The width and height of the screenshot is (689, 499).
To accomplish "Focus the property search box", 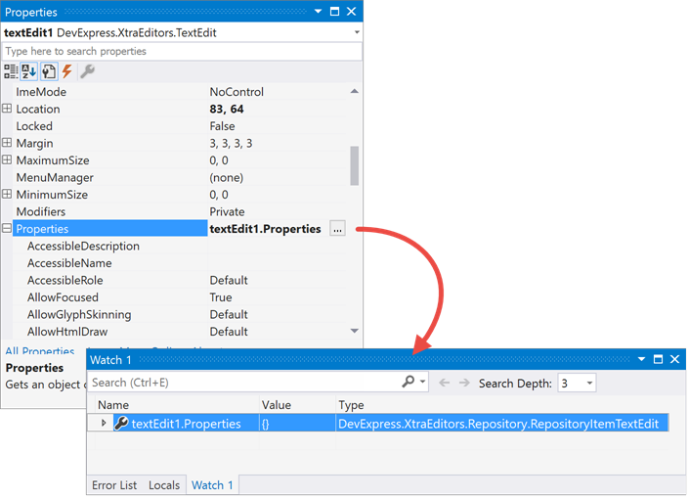I will [x=182, y=52].
